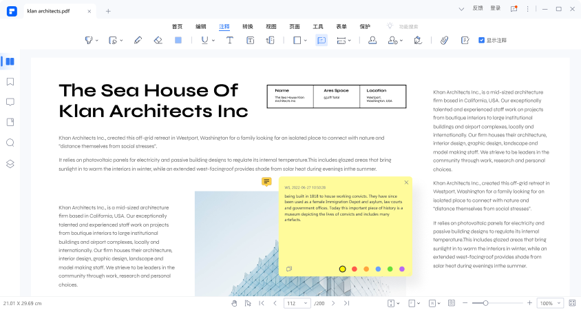Go to the previous page

click(275, 303)
